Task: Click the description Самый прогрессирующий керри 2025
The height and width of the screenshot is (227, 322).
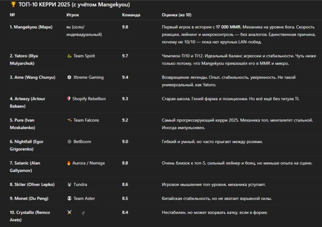Action: 237,124
